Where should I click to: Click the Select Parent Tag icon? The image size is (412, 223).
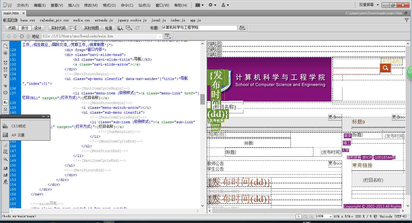point(5,86)
